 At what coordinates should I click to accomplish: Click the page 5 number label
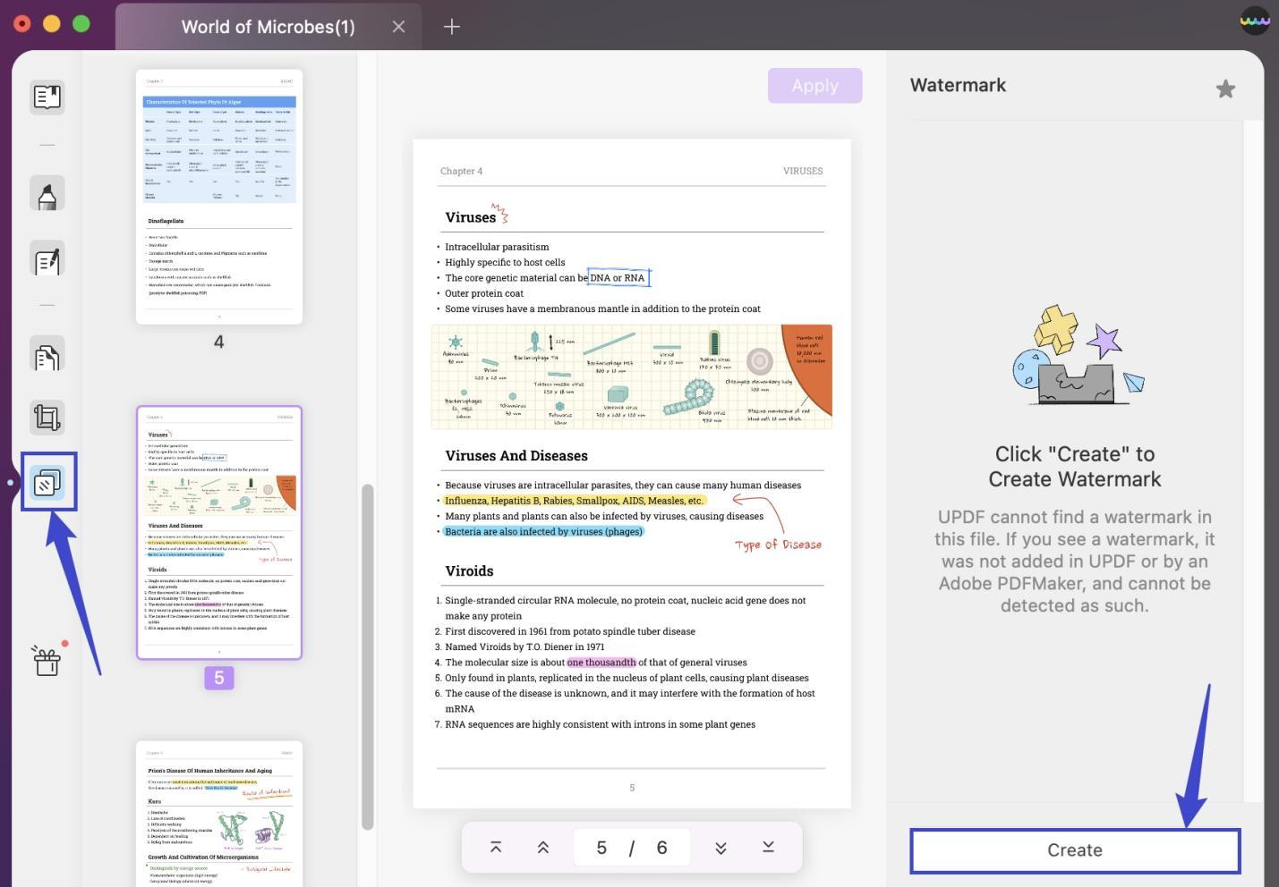click(219, 678)
